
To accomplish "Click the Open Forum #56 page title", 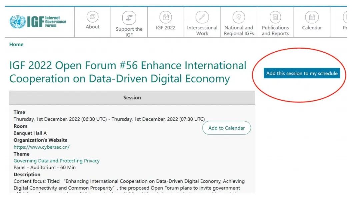I will tap(128, 72).
